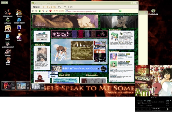The width and height of the screenshot is (172, 129).
Task: Click the small button in webmistress box
Action: (x=122, y=47)
